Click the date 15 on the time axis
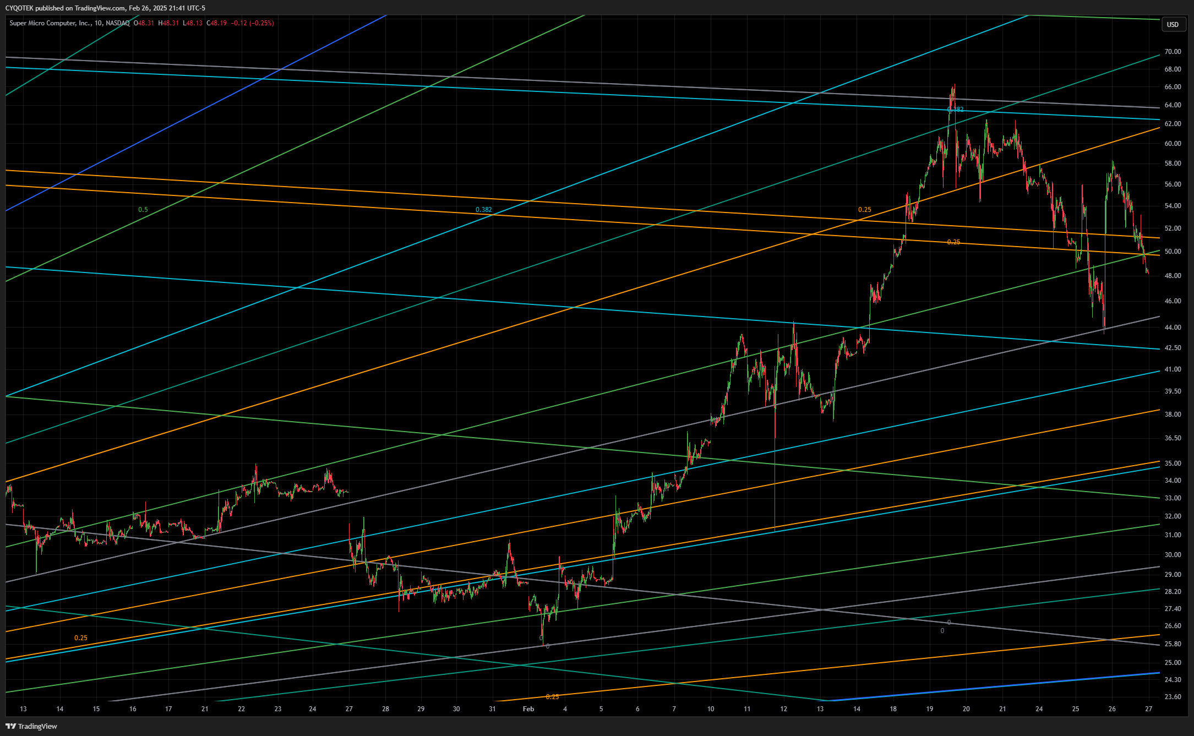The image size is (1194, 736). [x=96, y=709]
